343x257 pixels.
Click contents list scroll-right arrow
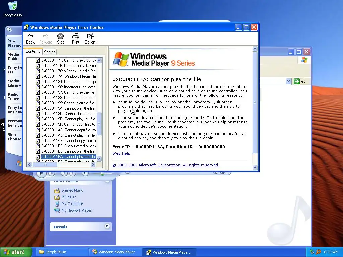pyautogui.click(x=93, y=165)
